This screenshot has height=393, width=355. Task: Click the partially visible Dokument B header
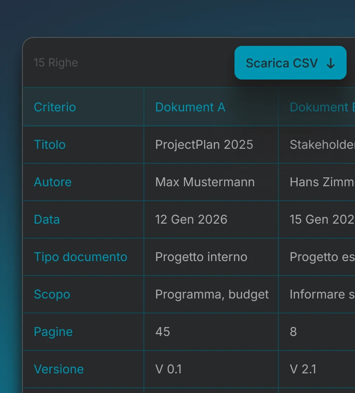[321, 107]
